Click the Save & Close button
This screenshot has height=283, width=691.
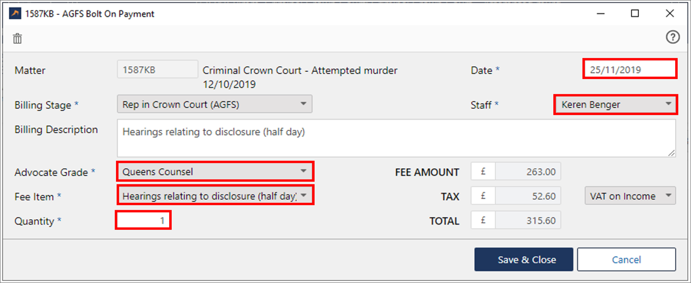point(524,260)
